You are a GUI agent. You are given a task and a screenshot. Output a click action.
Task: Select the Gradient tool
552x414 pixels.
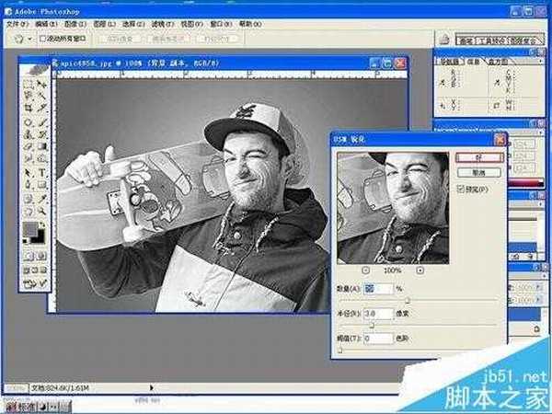click(42, 145)
